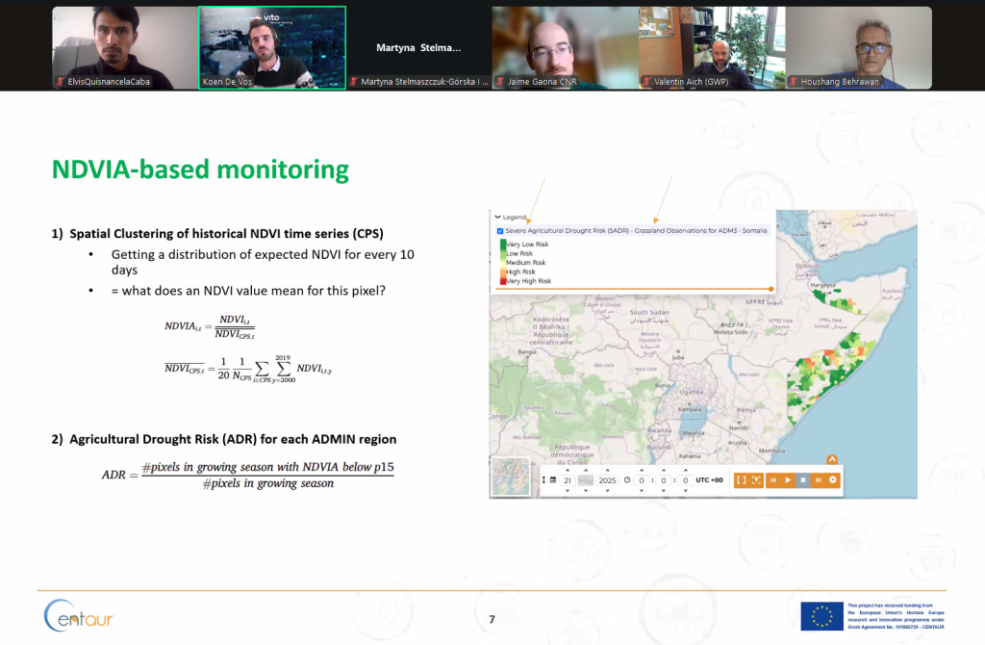Jump to the first time step
The height and width of the screenshot is (645, 985).
(x=772, y=479)
